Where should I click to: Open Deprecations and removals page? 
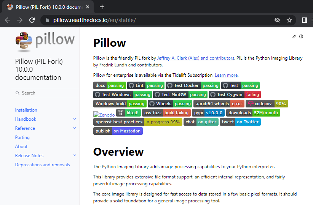43,165
